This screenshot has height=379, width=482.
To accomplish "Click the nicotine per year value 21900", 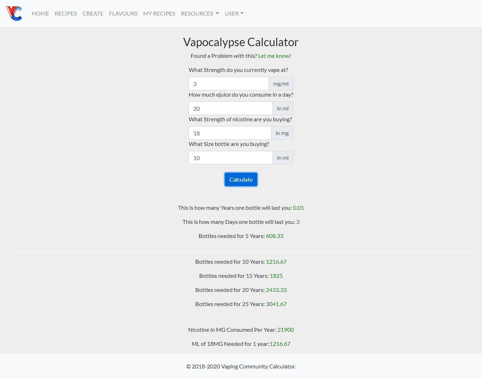I will (285, 330).
